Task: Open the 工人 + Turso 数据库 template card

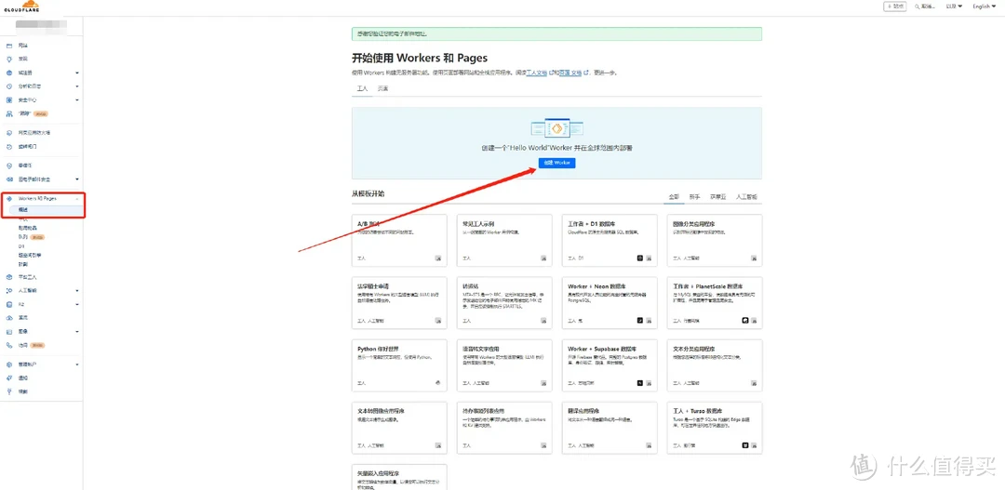Action: tap(715, 427)
